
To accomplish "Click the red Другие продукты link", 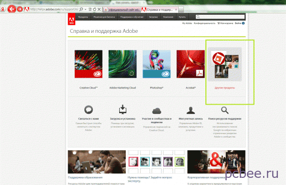I will pos(225,88).
